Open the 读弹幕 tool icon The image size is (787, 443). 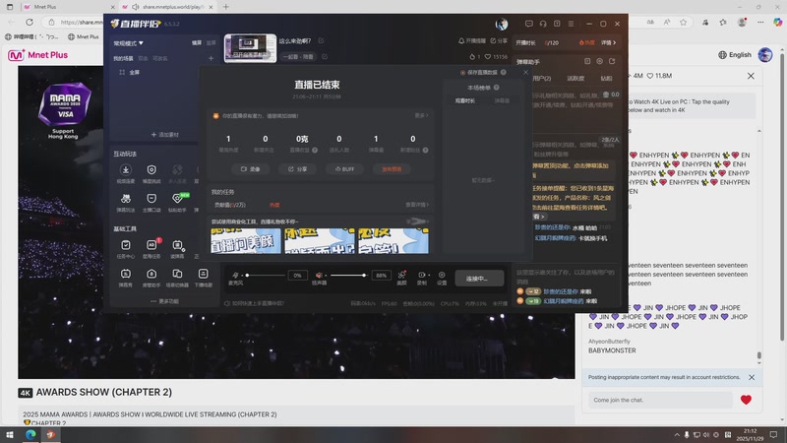click(x=177, y=245)
